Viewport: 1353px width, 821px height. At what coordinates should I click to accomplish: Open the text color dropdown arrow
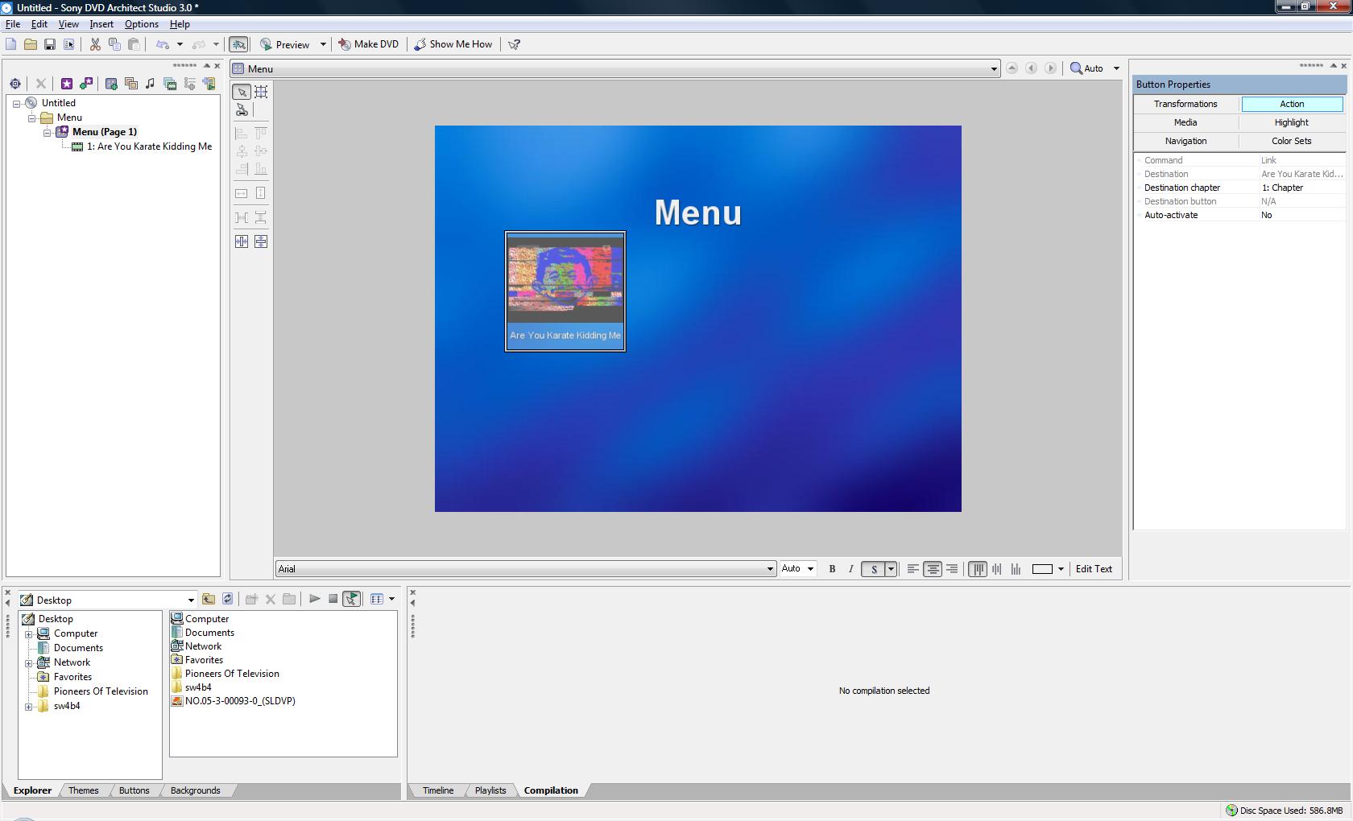pos(1061,569)
